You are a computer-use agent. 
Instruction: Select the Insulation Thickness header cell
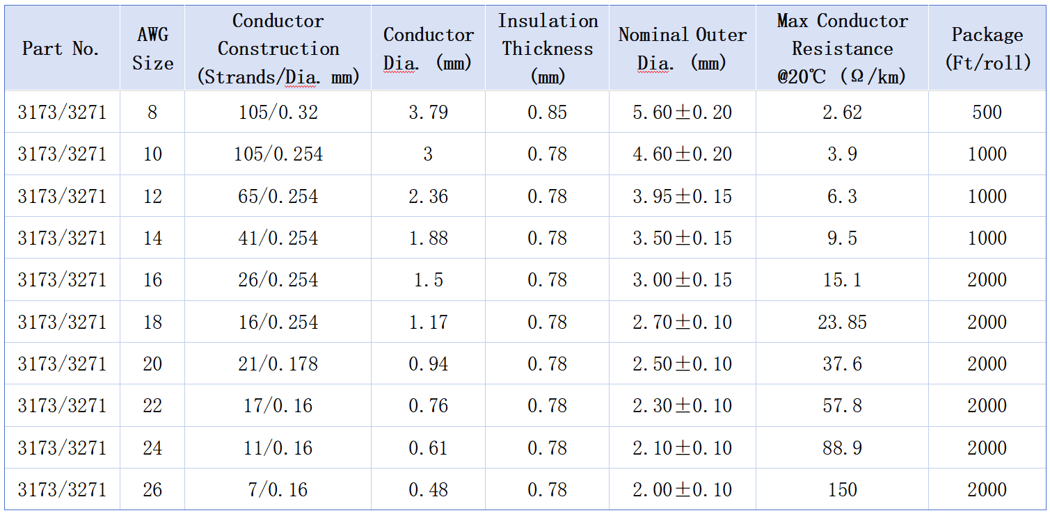pyautogui.click(x=548, y=49)
